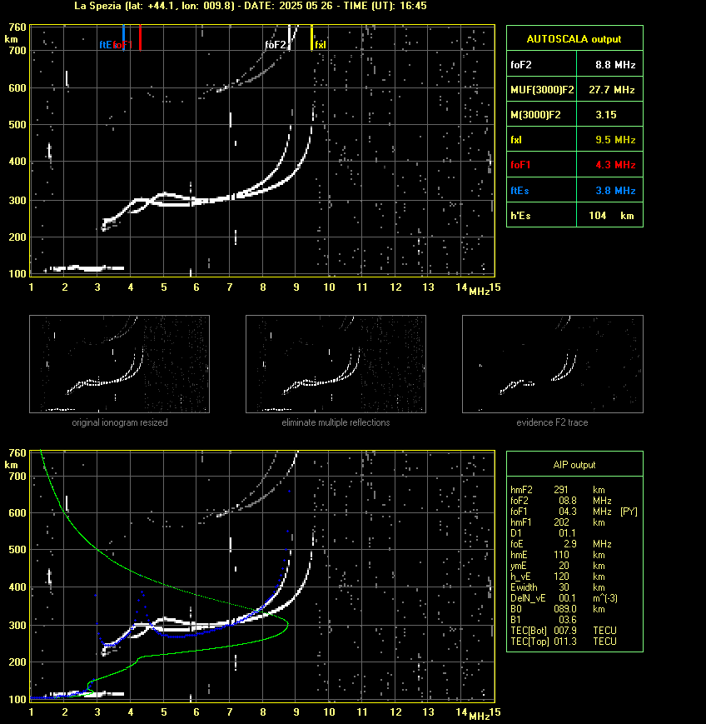Select the AUTOSCALA output header

[x=574, y=39]
